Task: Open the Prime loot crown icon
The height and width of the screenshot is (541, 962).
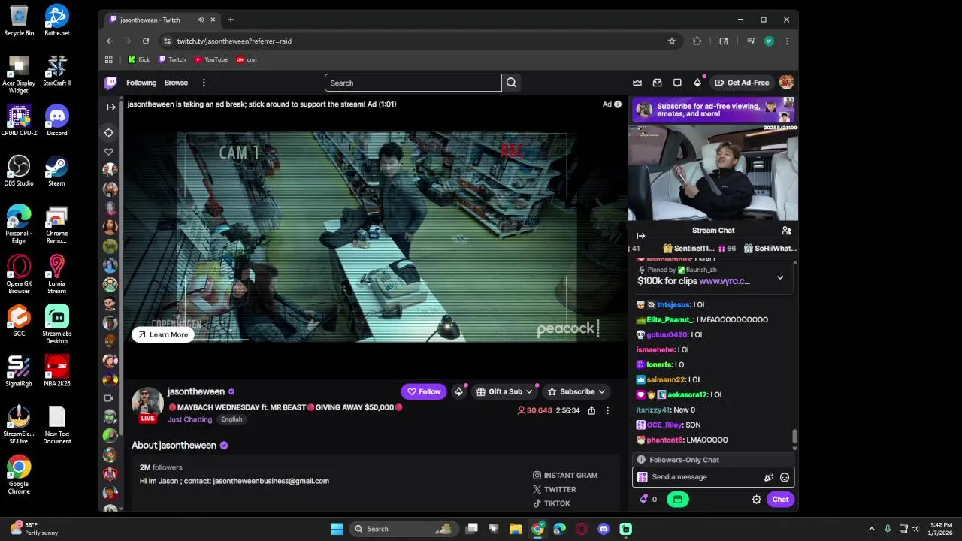Action: click(x=637, y=83)
